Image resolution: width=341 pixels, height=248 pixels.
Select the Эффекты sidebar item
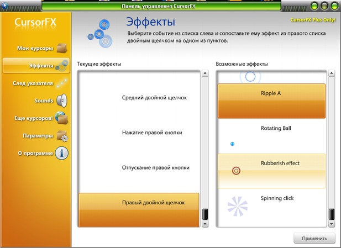(x=36, y=65)
